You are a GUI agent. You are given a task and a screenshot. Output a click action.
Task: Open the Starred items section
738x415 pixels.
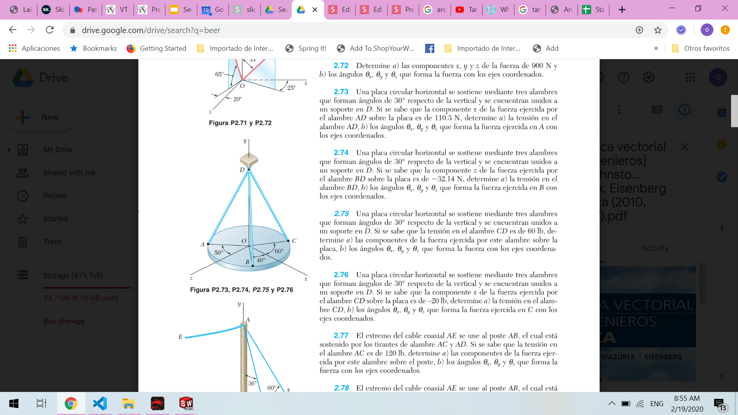click(x=55, y=219)
